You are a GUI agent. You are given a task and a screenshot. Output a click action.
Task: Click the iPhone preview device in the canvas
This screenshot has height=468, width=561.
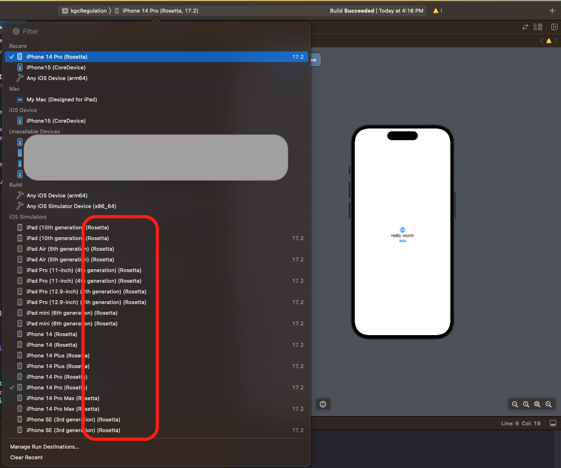402,232
